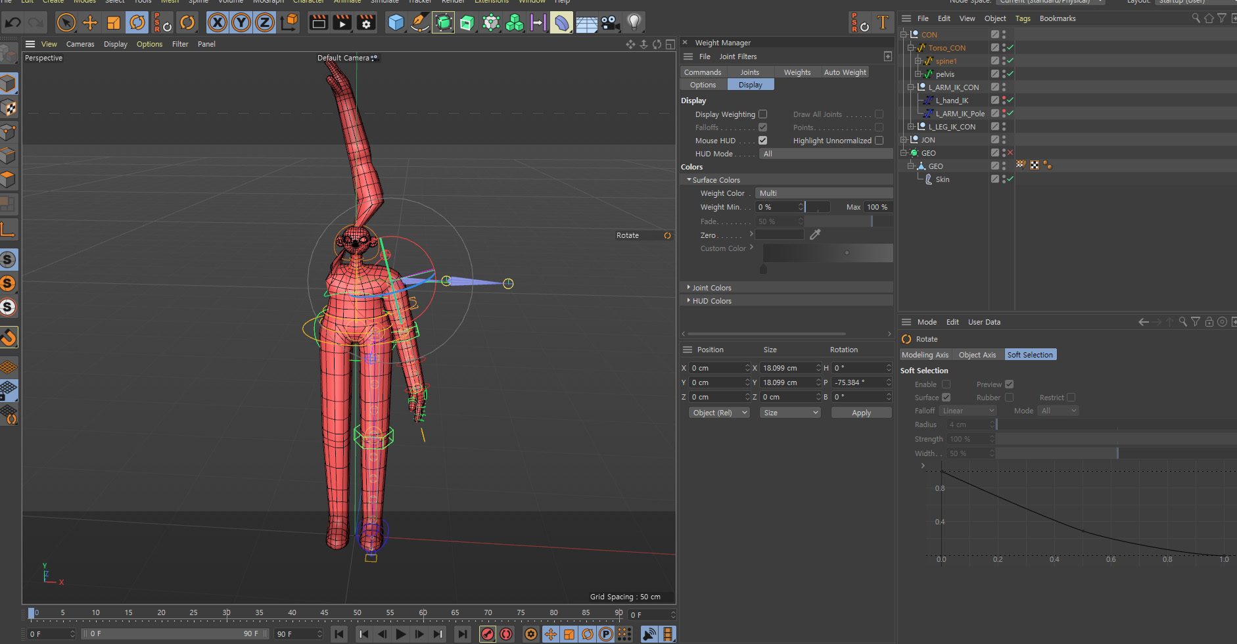Open Size mode dropdown
This screenshot has width=1237, height=644.
click(790, 413)
